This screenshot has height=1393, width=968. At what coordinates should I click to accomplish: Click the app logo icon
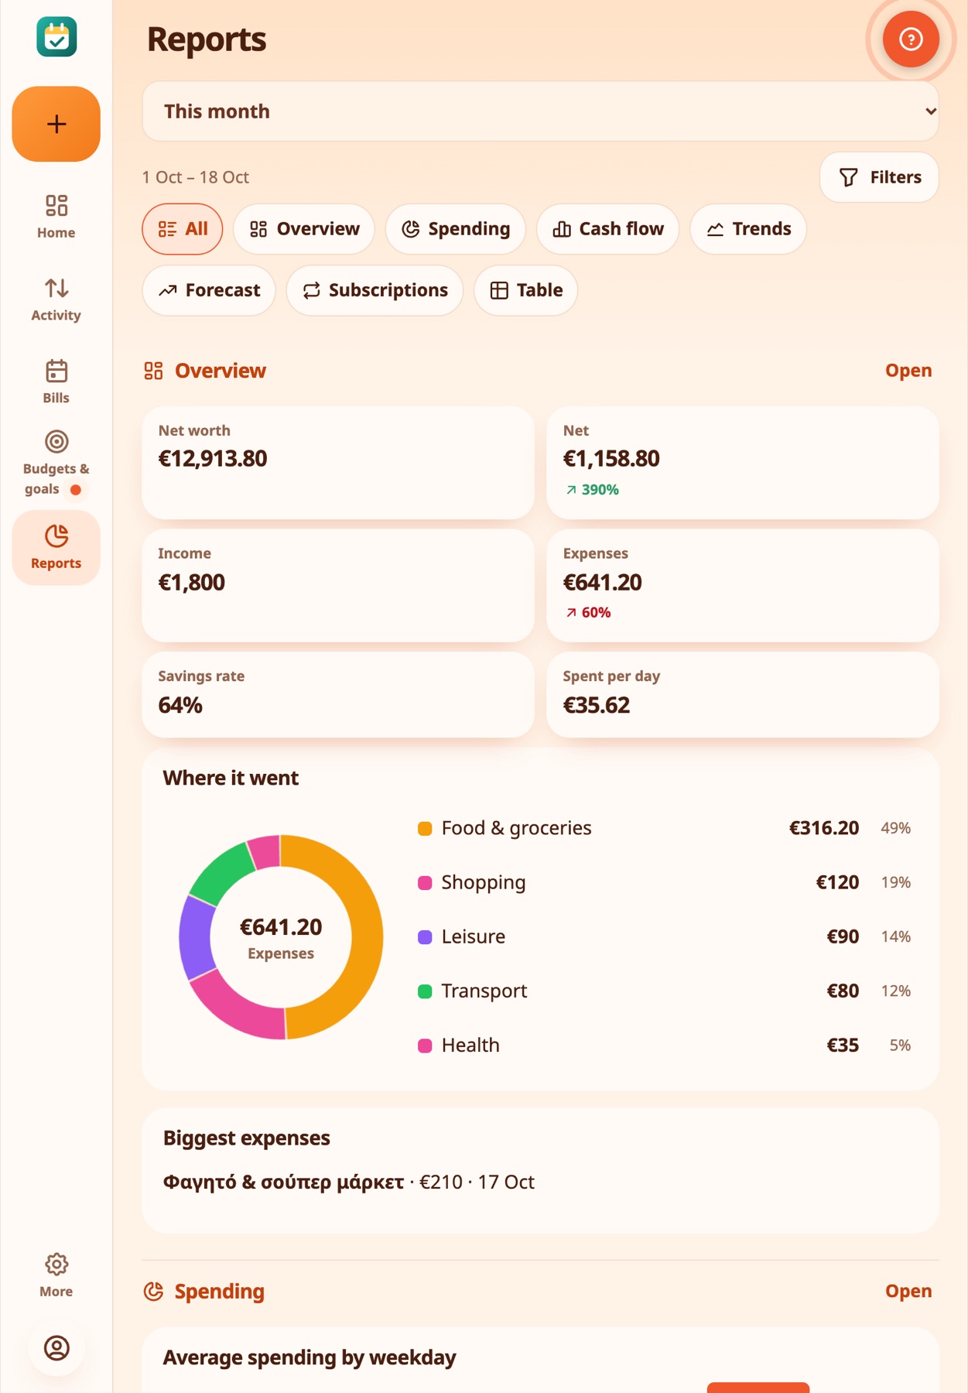[x=56, y=37]
